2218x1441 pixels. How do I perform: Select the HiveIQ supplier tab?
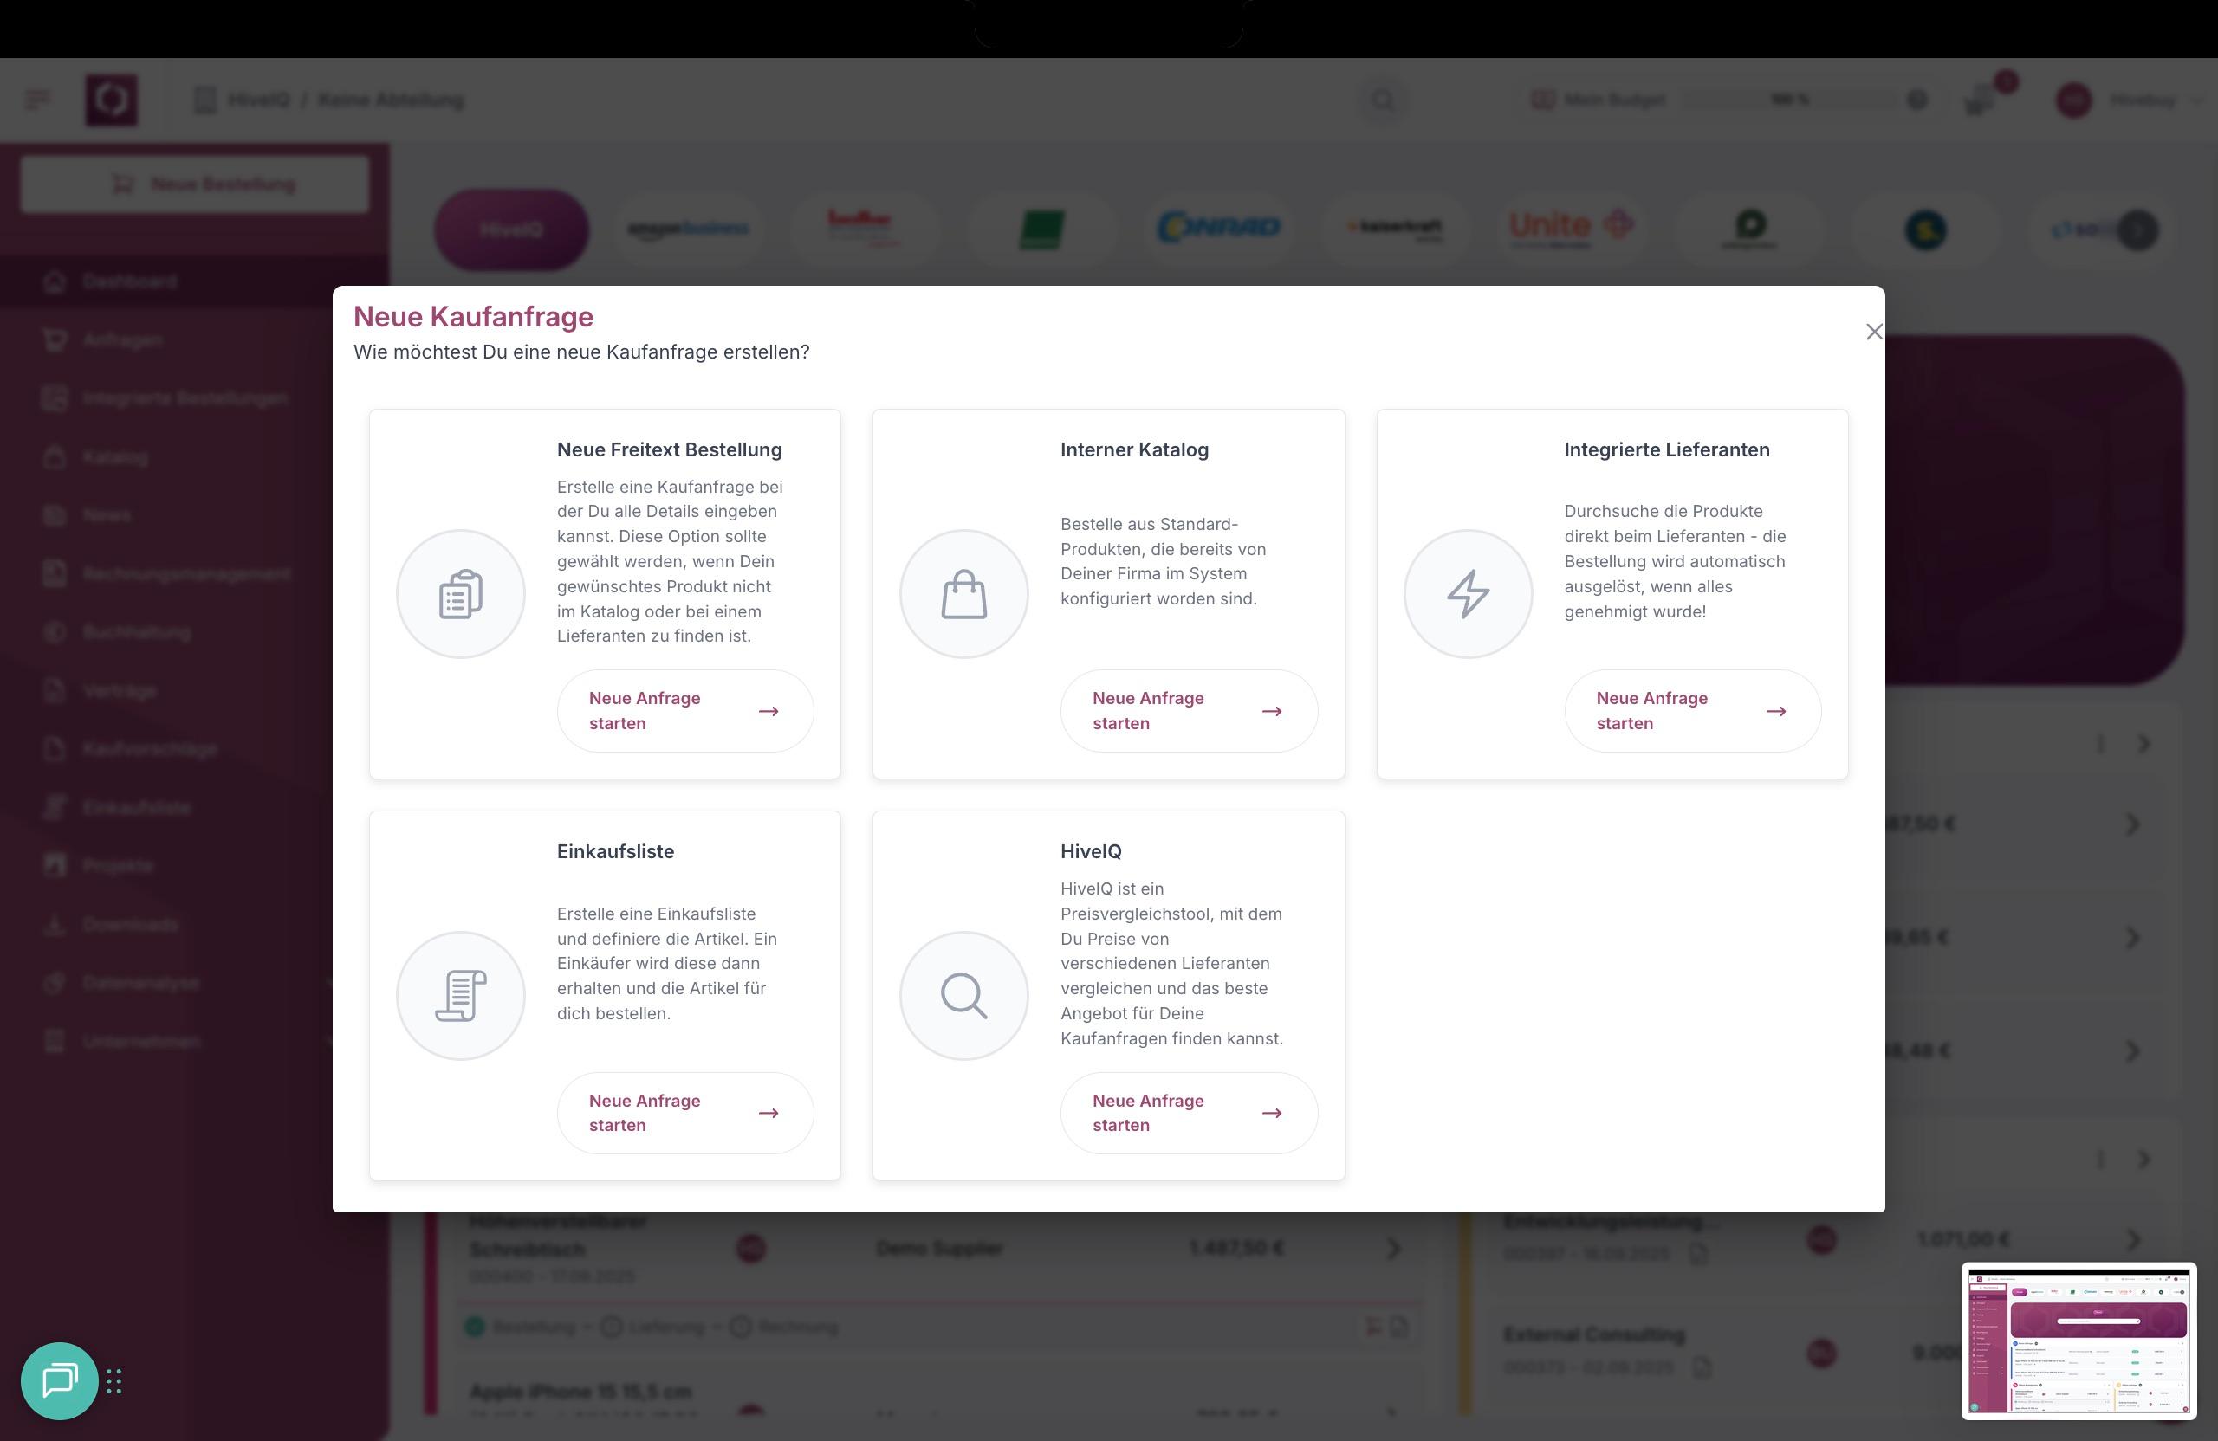click(510, 229)
